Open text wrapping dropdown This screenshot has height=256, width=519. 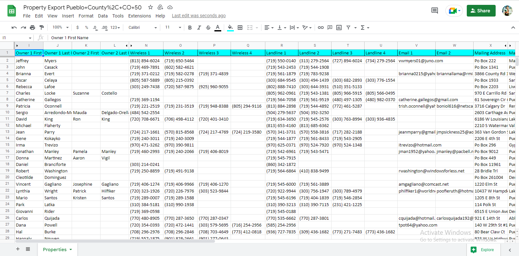(x=294, y=28)
